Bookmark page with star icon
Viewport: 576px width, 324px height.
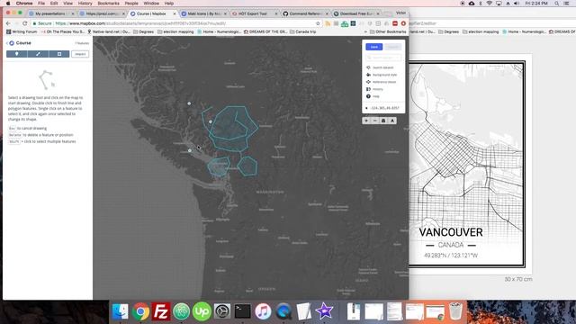[x=318, y=23]
